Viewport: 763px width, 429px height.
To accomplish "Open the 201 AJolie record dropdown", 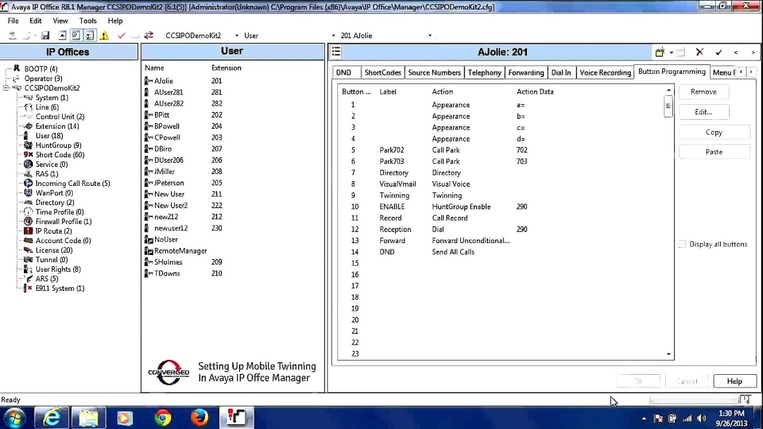I will [x=430, y=36].
